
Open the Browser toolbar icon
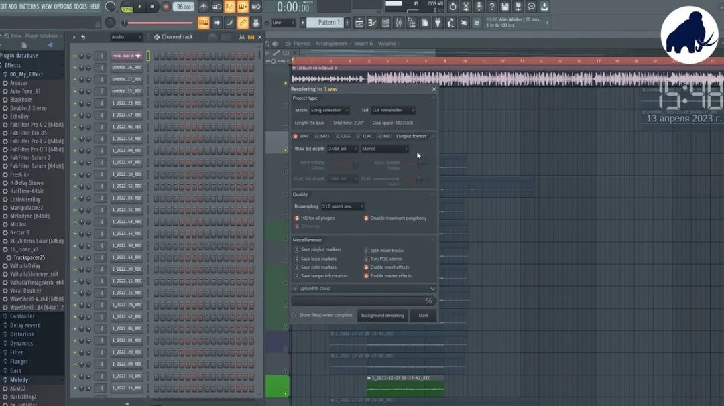411,23
